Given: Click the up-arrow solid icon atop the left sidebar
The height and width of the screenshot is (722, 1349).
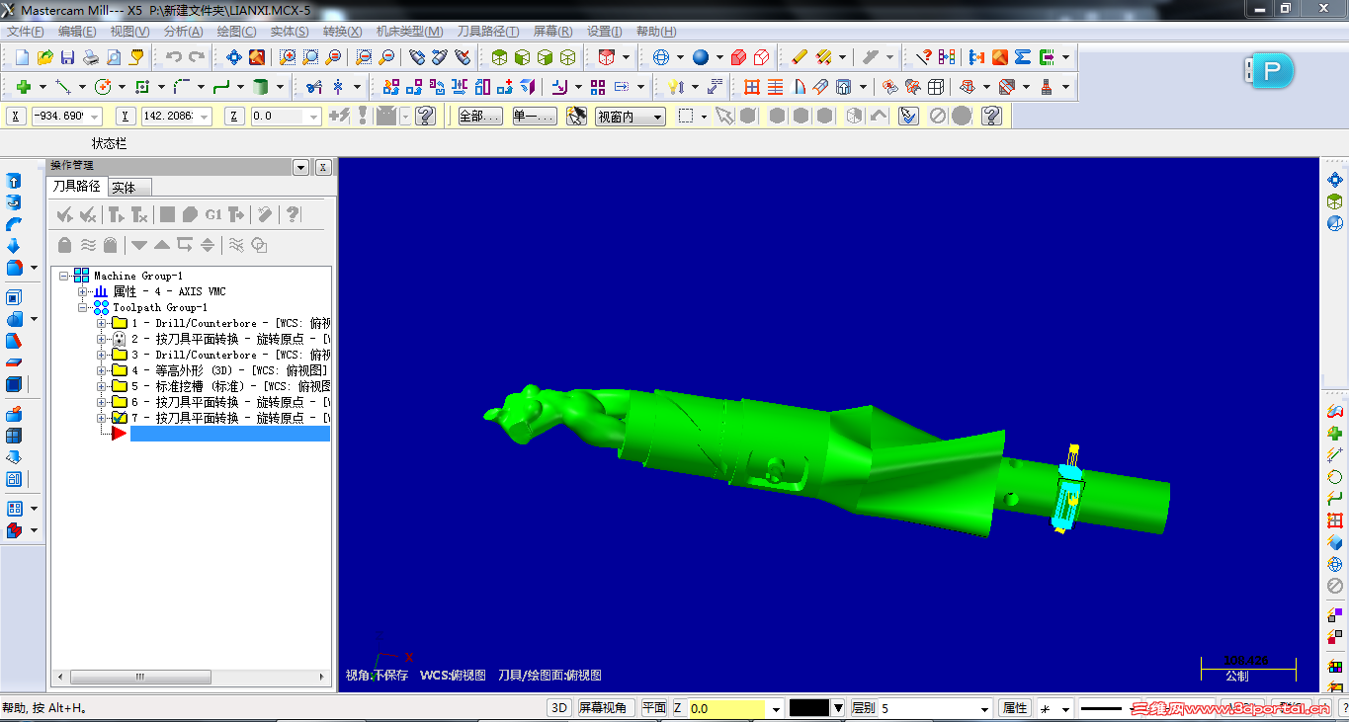Looking at the screenshot, I should (x=14, y=182).
